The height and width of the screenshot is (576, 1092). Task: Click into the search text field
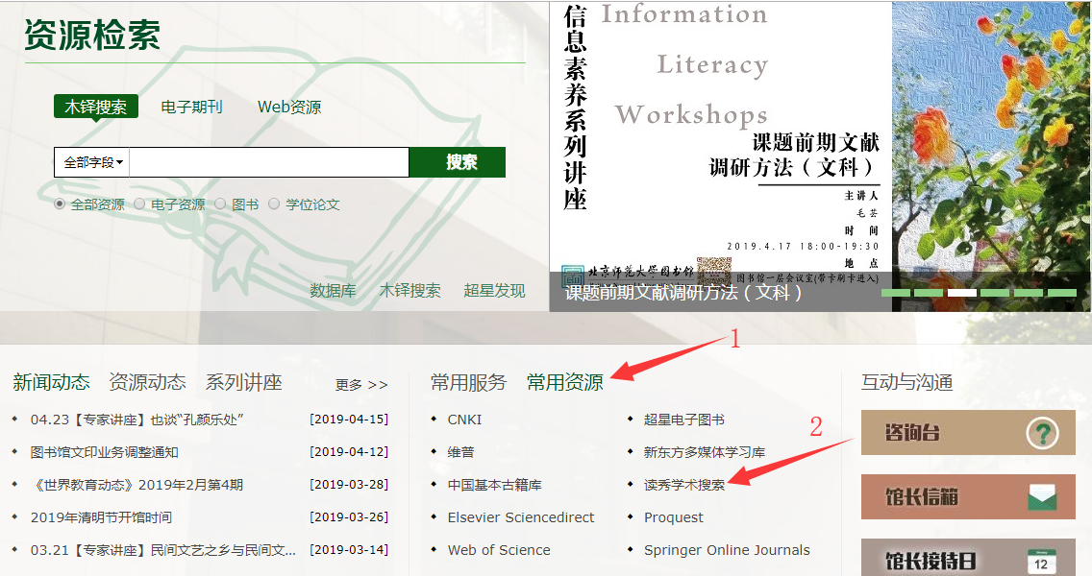[x=269, y=162]
